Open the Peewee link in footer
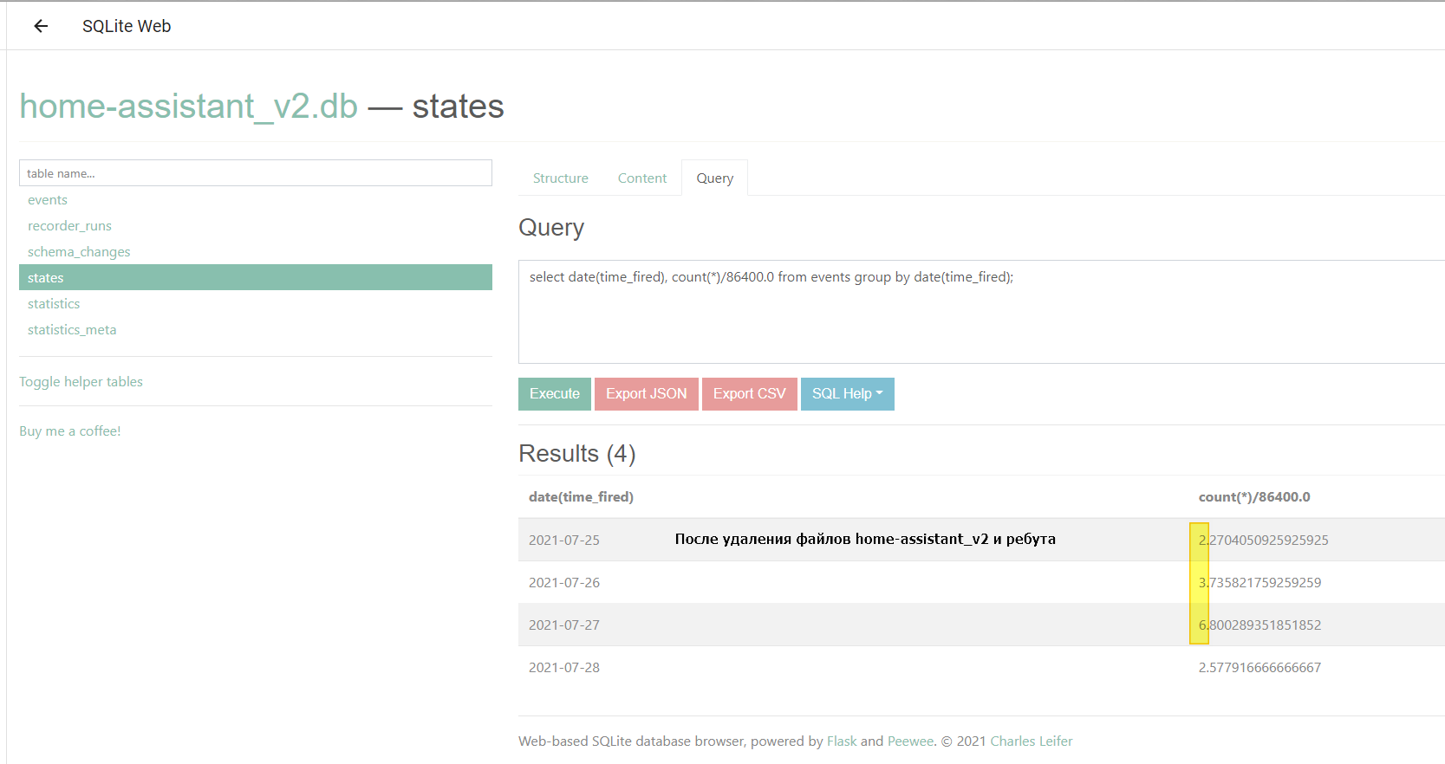Screen dimensions: 1445x764 tap(910, 741)
